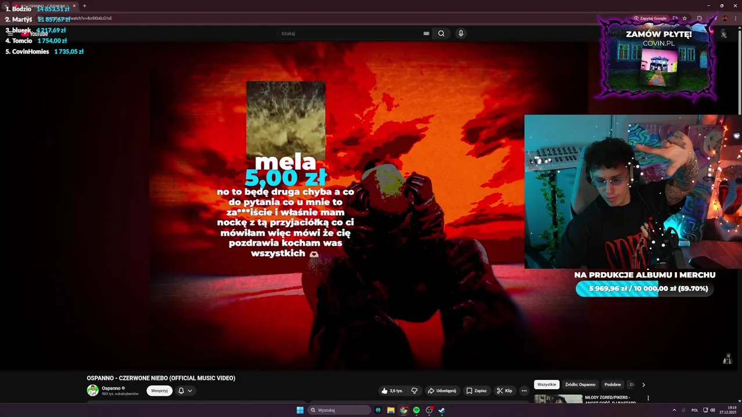Open the Ospanno channel avatar
The height and width of the screenshot is (417, 742).
[x=93, y=390]
